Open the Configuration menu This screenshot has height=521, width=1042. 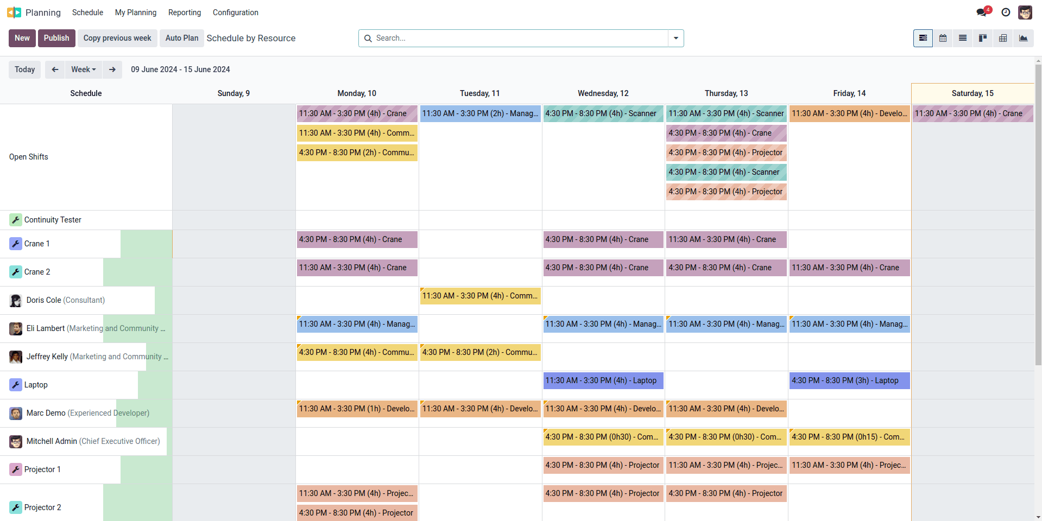235,12
